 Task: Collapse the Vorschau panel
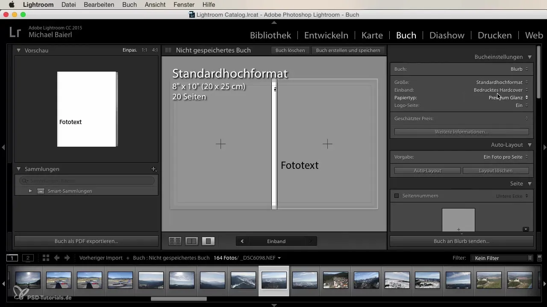19,50
